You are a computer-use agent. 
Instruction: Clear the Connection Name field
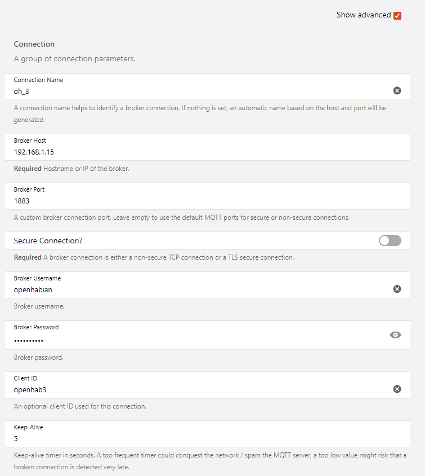coord(397,90)
